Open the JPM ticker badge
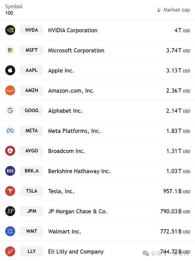 32,211
